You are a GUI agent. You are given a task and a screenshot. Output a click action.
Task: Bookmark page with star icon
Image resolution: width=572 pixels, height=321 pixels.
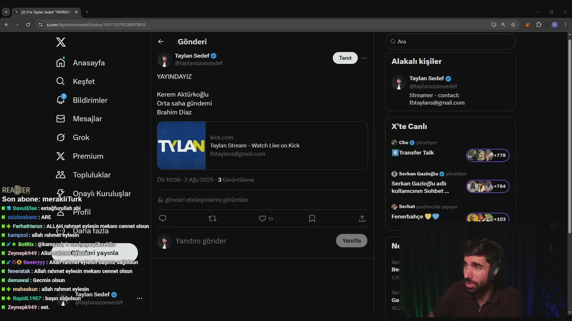click(x=513, y=25)
